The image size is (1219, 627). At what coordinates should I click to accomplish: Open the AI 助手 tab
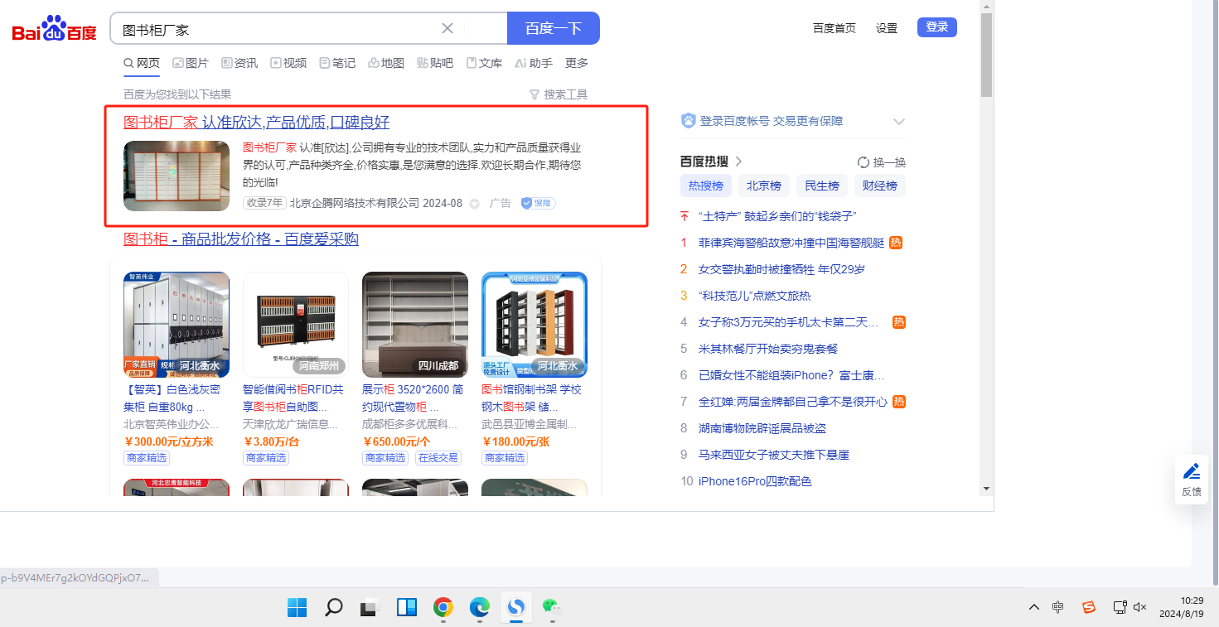pyautogui.click(x=534, y=63)
